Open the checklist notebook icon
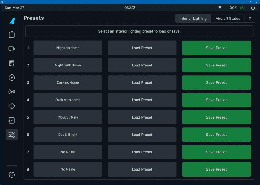 (x=12, y=120)
